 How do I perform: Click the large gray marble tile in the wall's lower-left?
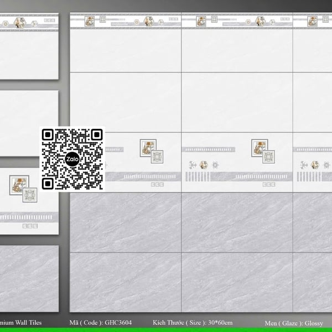click(x=125, y=222)
